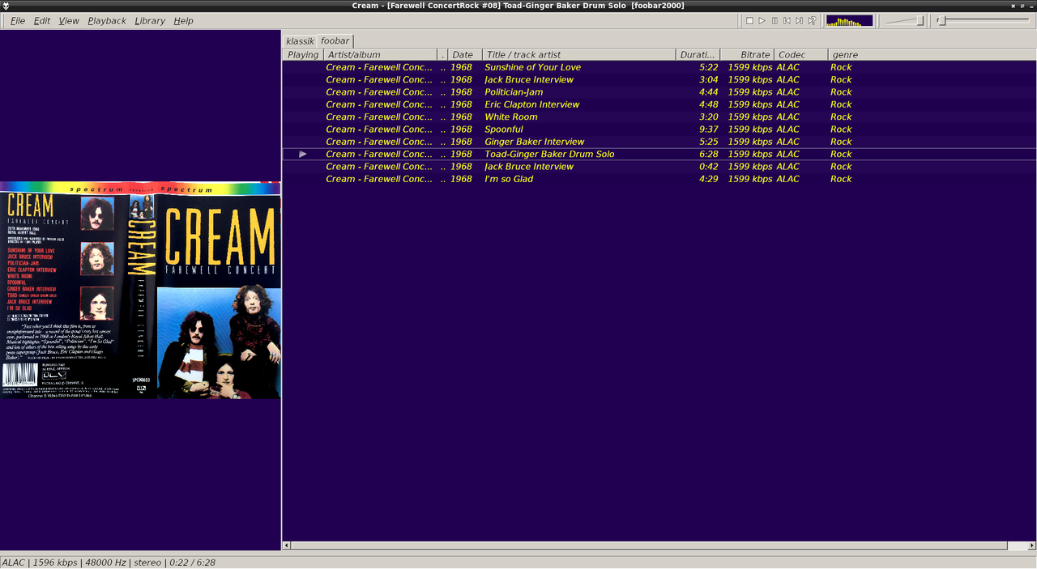
Task: Sort by Artist/album column header
Action: [x=380, y=54]
